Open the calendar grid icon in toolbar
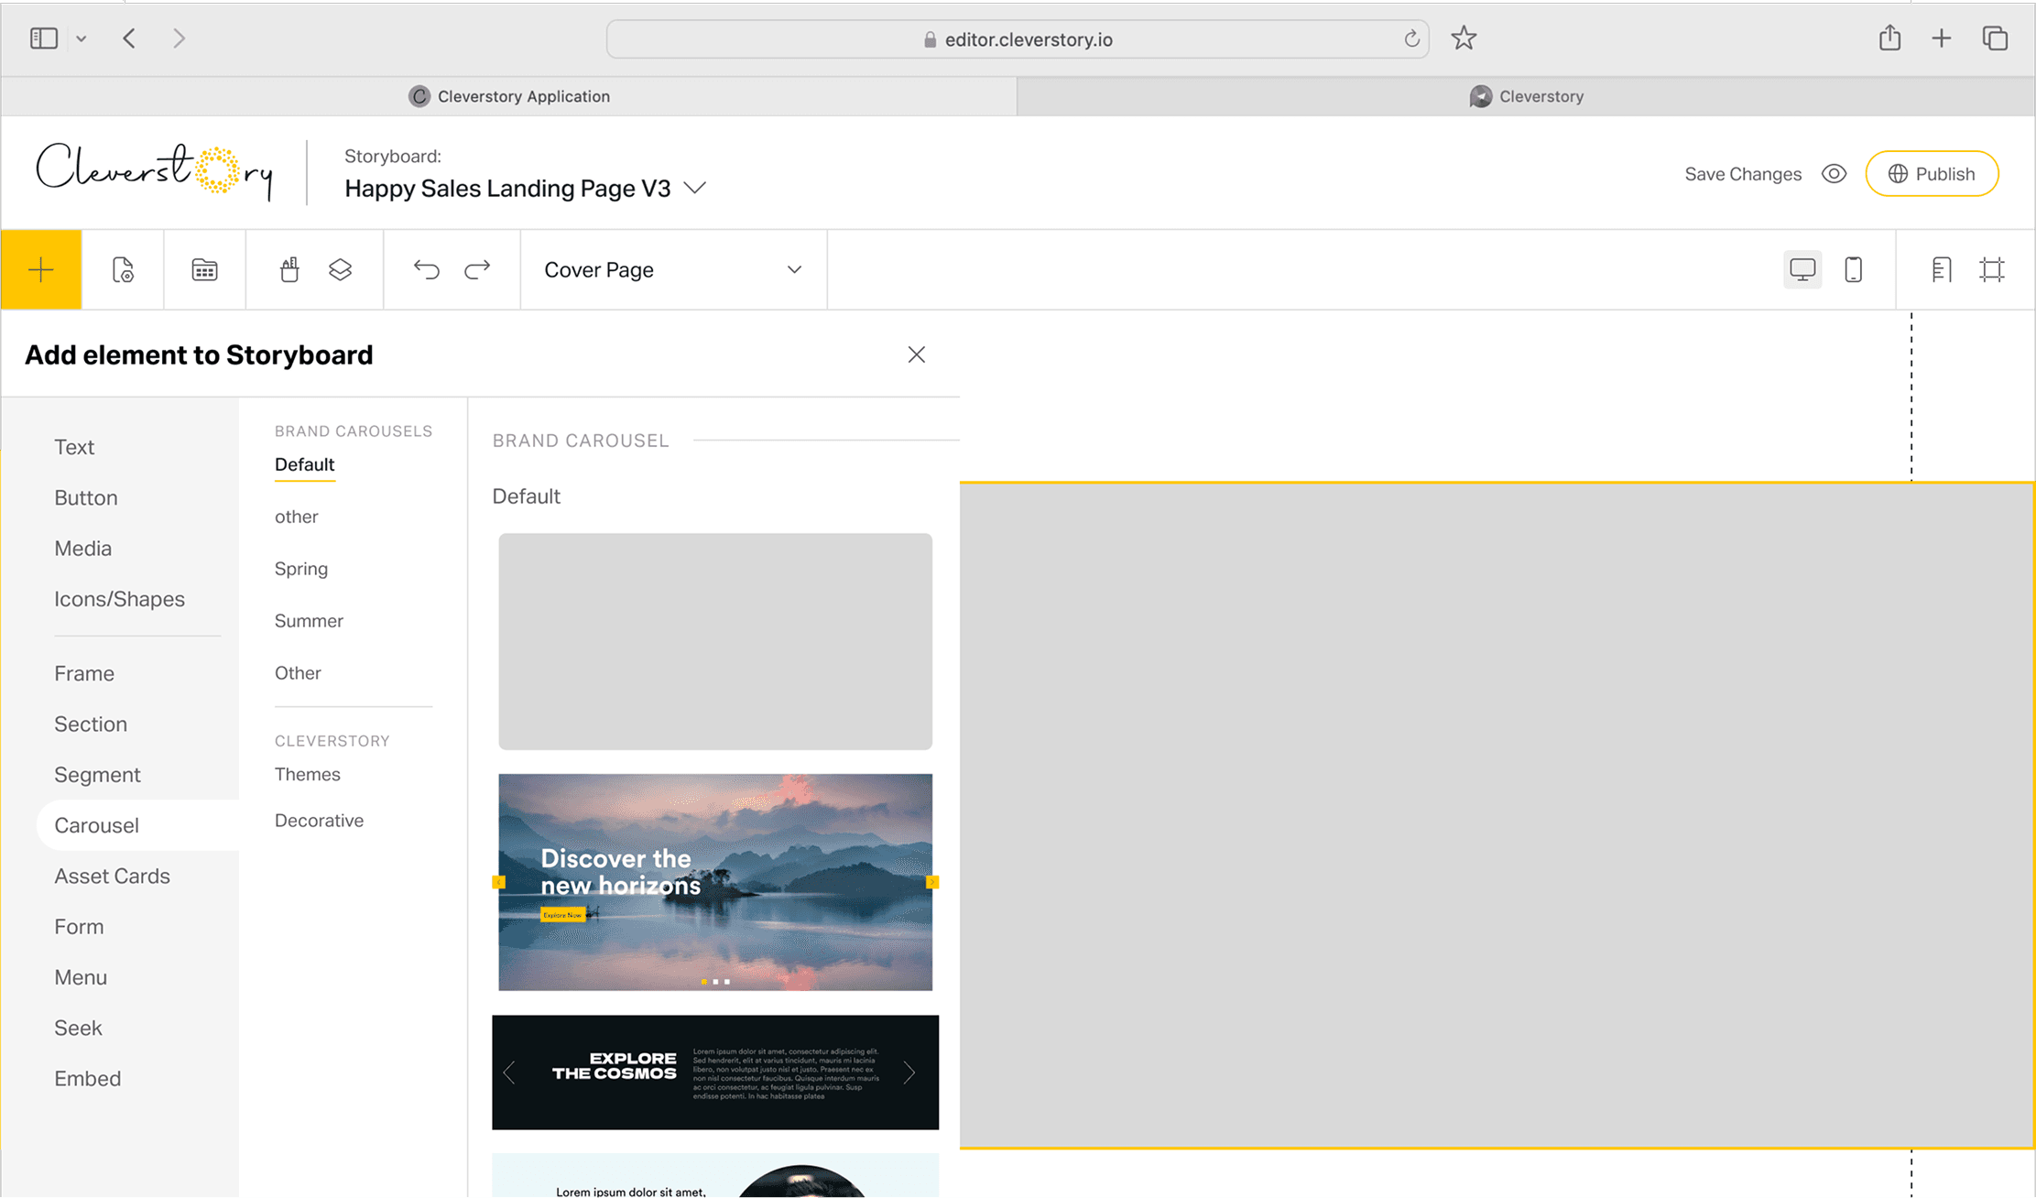2036x1198 pixels. click(x=204, y=269)
